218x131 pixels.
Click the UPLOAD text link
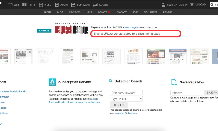pyautogui.click(x=200, y=4)
